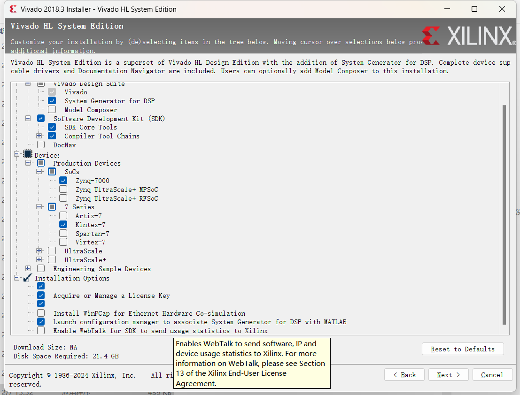Viewport: 520px width, 395px height.
Task: Select the Zynq-7000 row label
Action: click(x=92, y=181)
